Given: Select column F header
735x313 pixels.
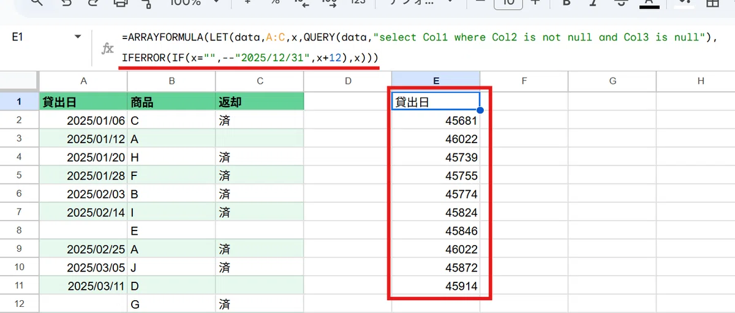Looking at the screenshot, I should click(524, 80).
